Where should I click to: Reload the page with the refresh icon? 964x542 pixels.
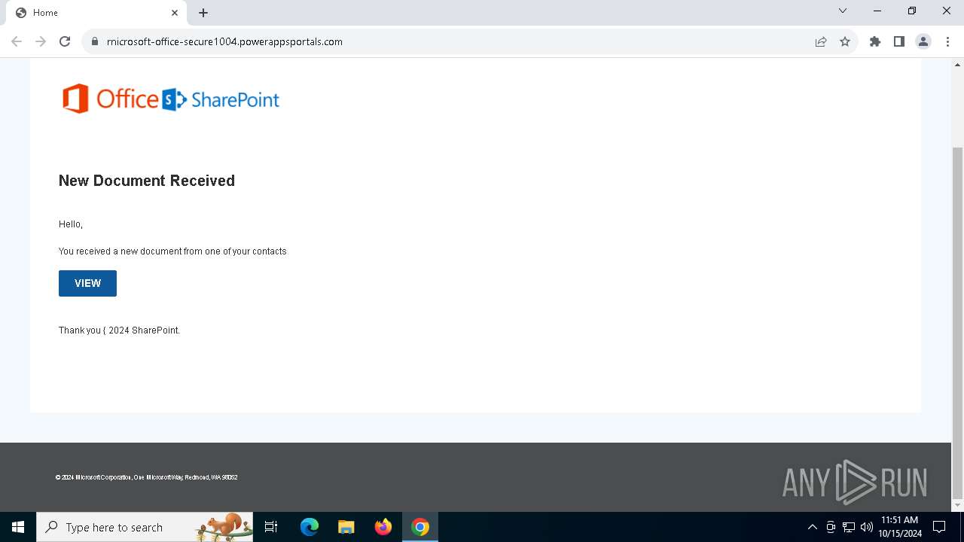pyautogui.click(x=65, y=41)
